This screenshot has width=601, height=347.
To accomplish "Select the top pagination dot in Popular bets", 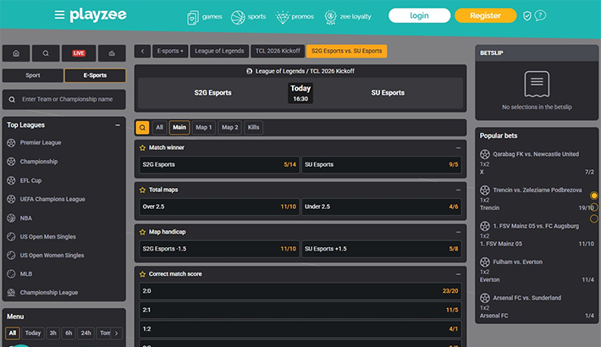I will 594,196.
